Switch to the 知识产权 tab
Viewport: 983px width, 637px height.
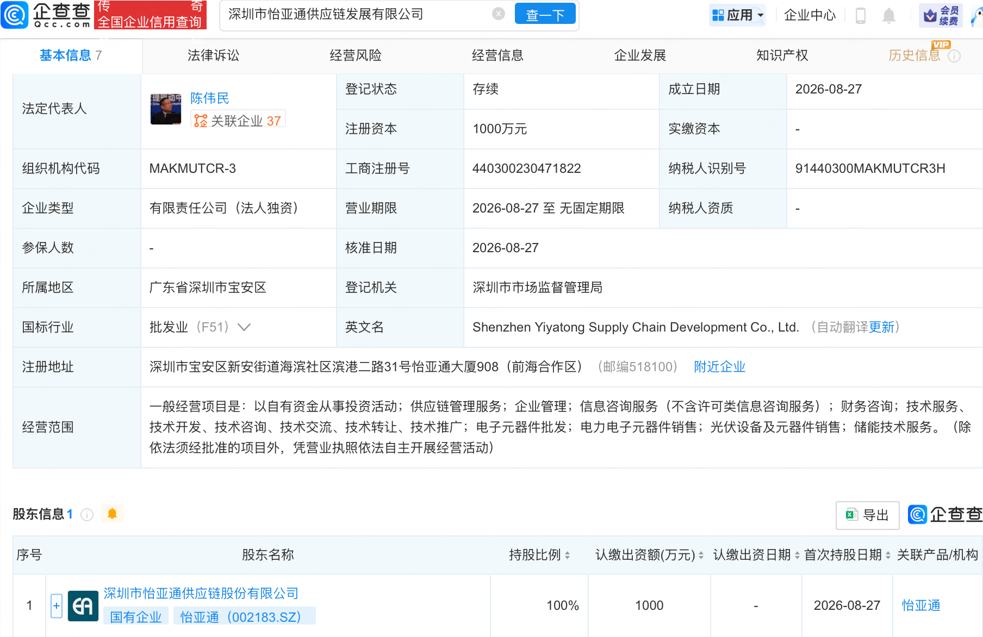pyautogui.click(x=782, y=55)
